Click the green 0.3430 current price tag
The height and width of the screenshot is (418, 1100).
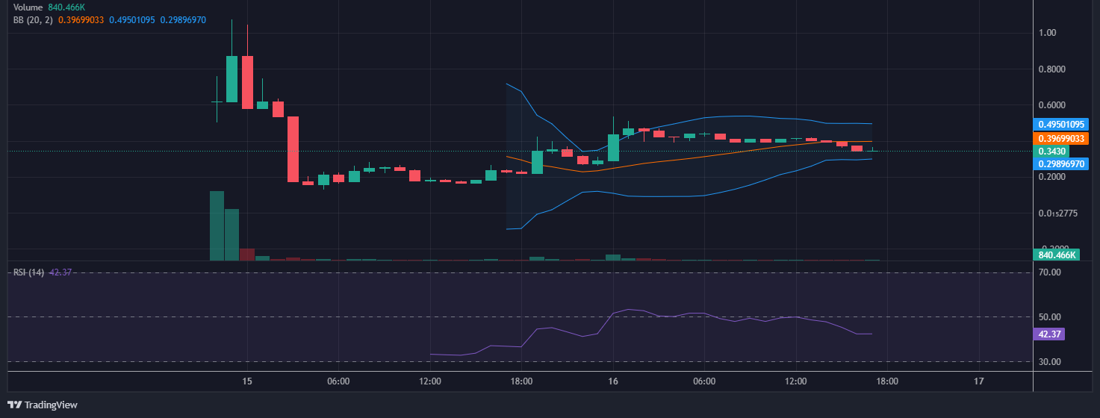coord(1052,152)
